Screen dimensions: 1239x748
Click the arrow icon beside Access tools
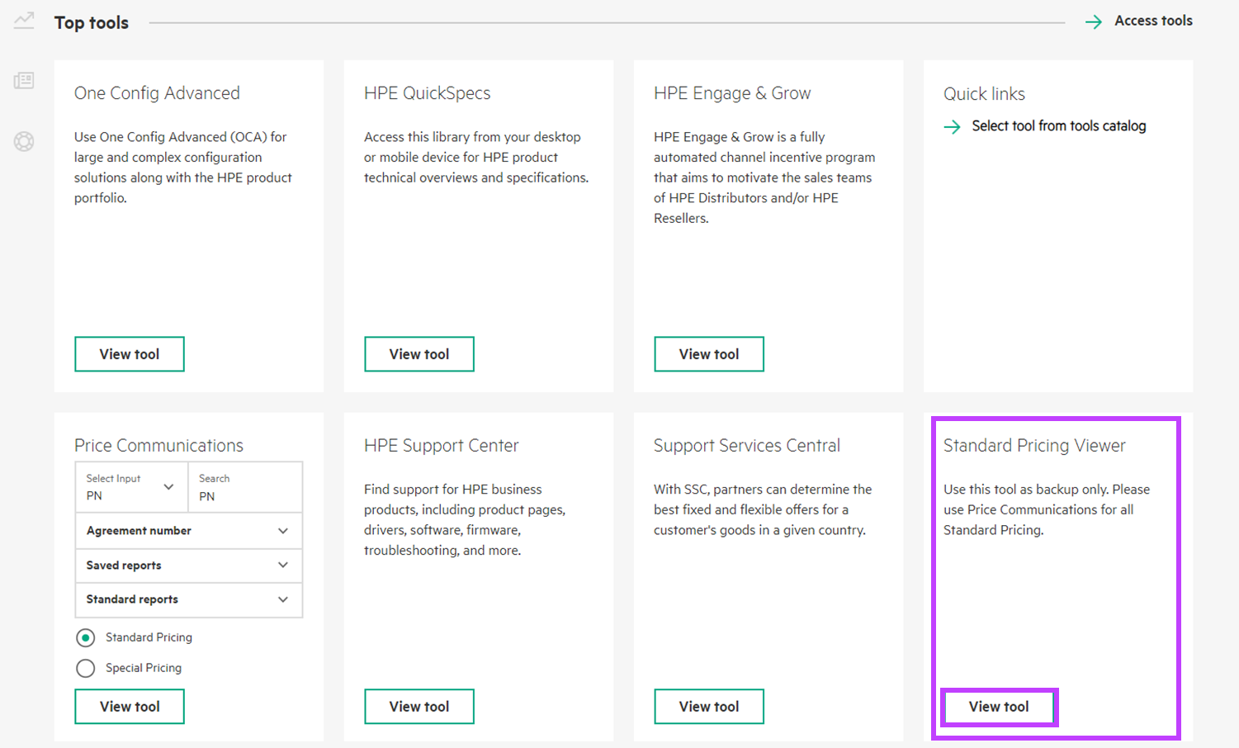[x=1094, y=22]
